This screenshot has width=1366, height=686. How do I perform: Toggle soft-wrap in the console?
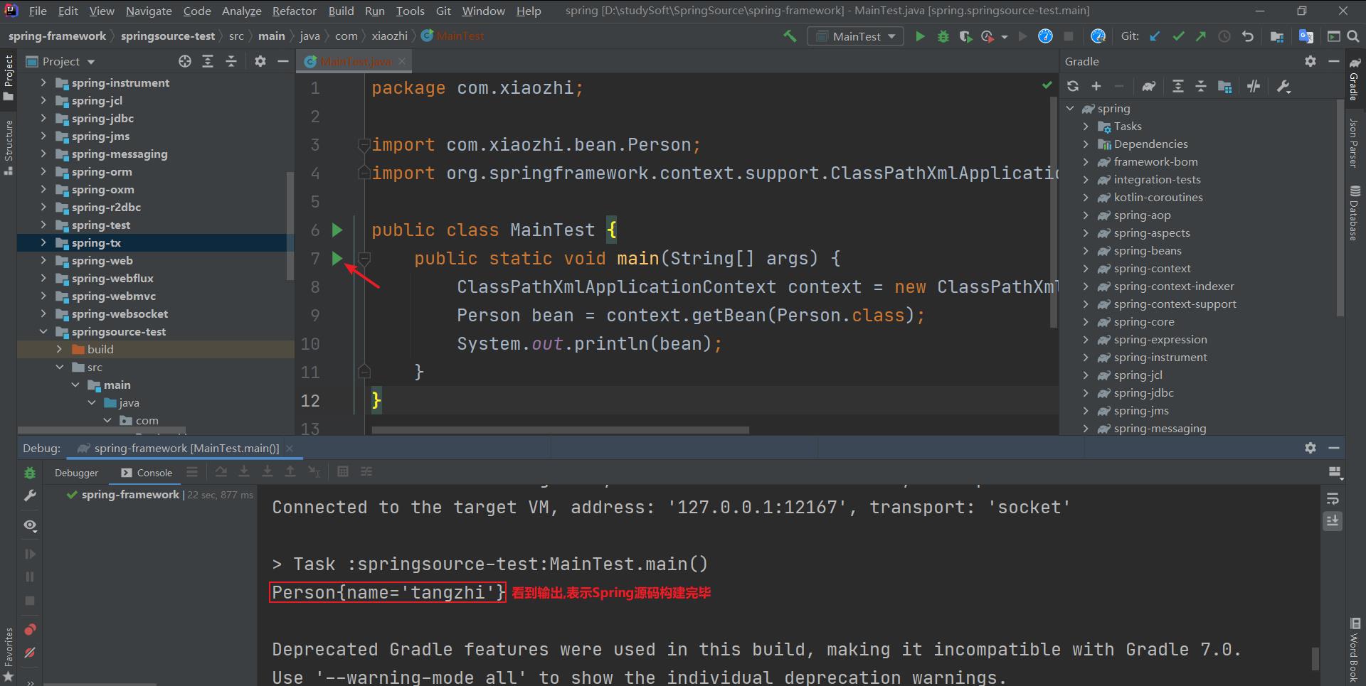point(1333,498)
